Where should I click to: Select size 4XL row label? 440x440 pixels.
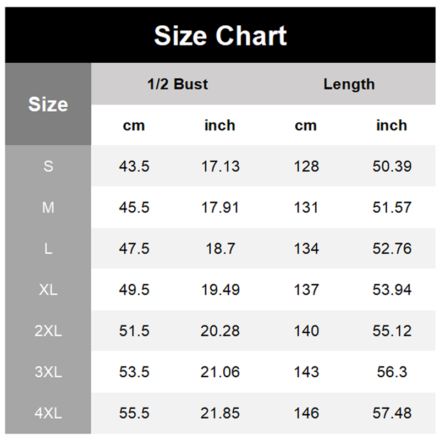click(x=48, y=413)
